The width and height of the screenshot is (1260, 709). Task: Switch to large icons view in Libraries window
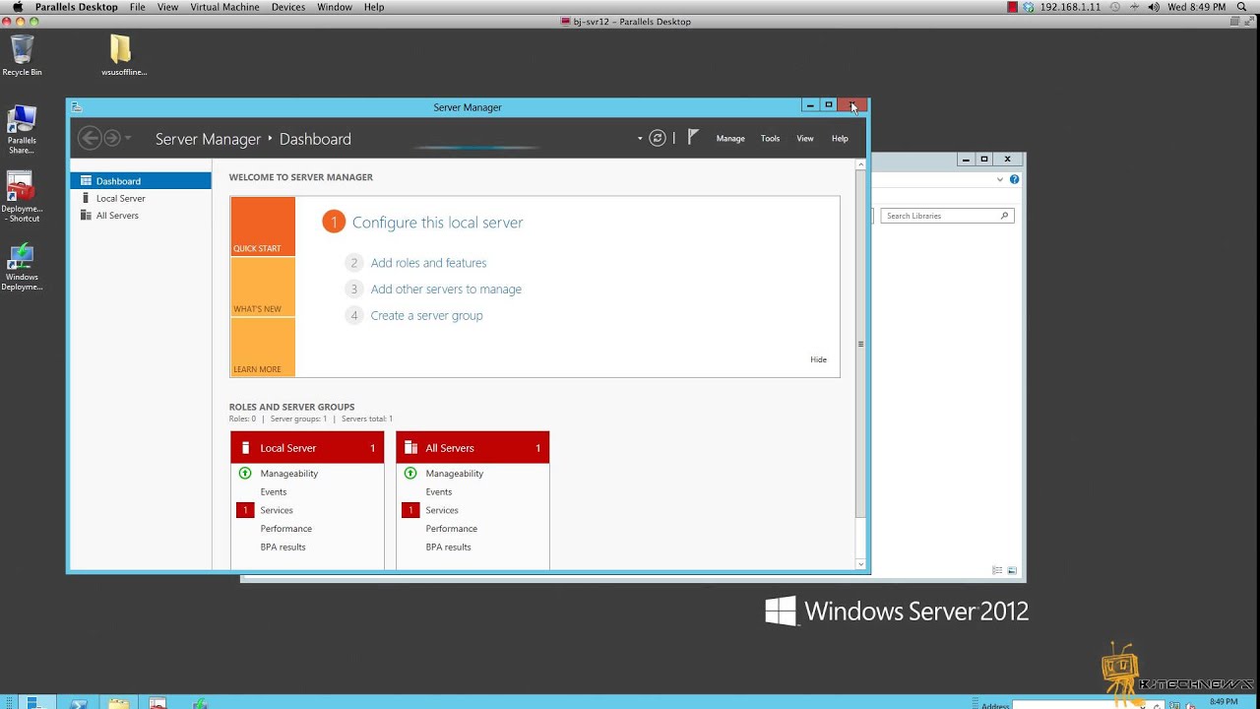pos(1011,570)
